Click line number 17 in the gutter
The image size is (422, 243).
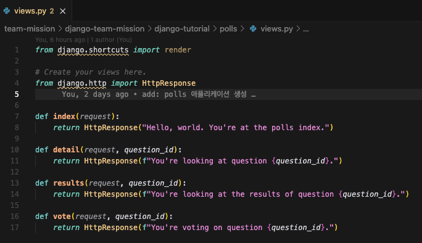coord(15,228)
